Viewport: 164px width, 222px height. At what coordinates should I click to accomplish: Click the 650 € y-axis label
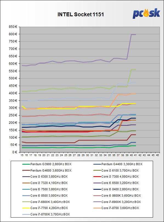pyautogui.click(x=13, y=56)
